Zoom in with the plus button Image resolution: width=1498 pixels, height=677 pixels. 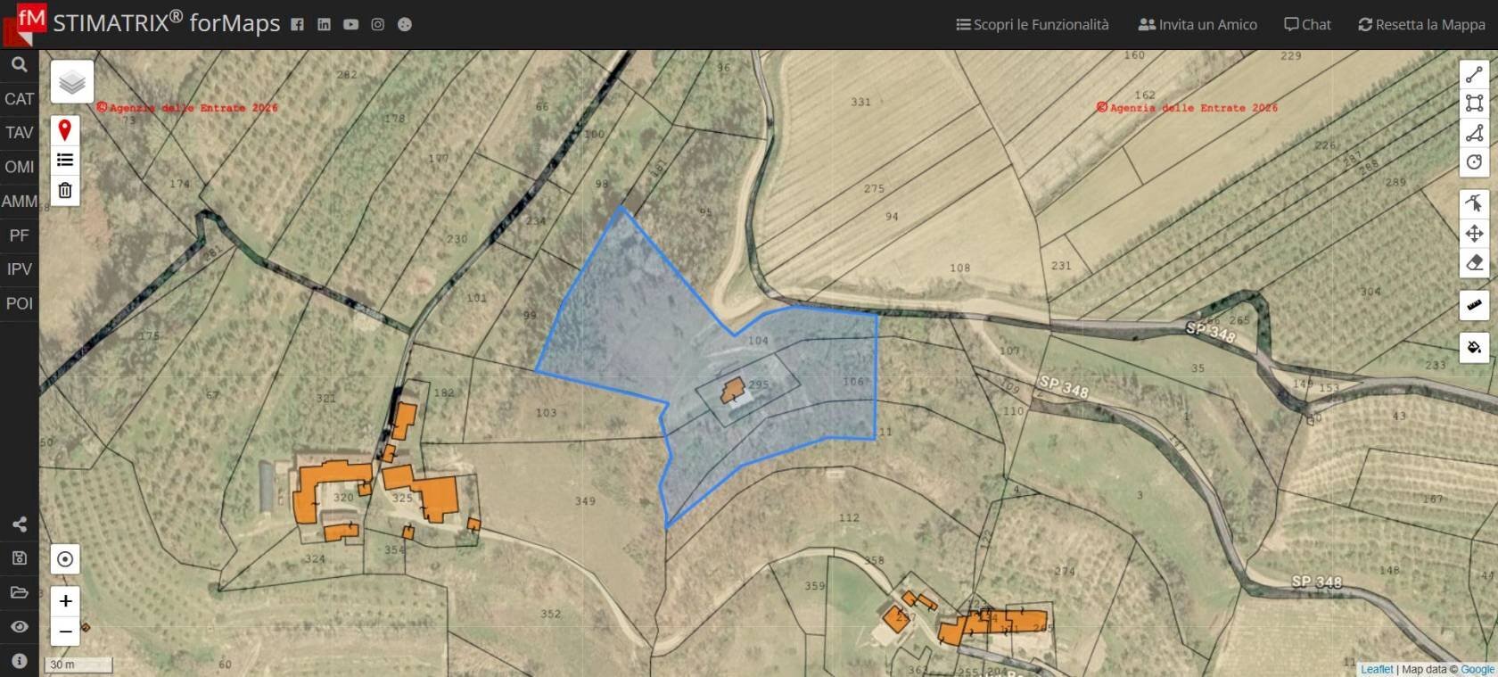[65, 601]
